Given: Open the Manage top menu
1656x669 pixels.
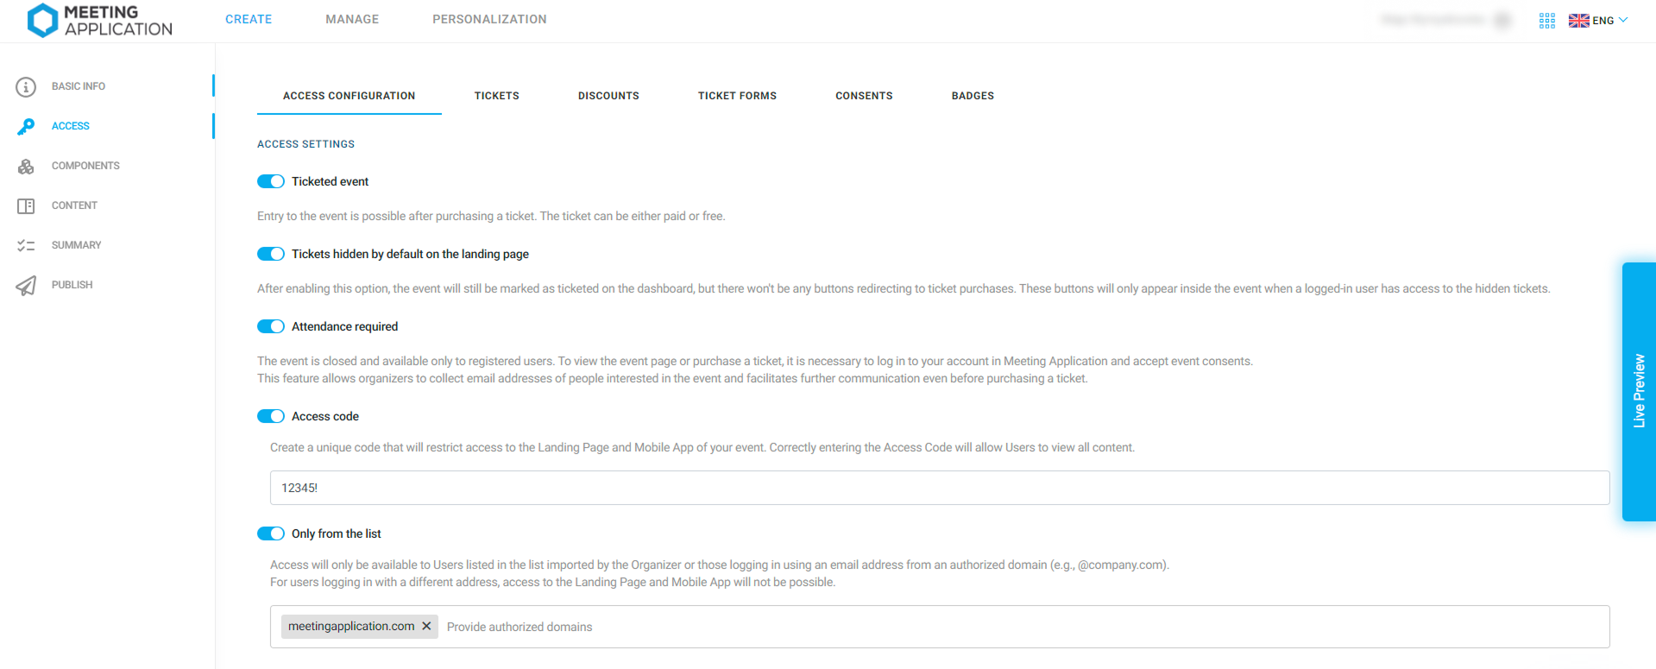Looking at the screenshot, I should (x=352, y=19).
